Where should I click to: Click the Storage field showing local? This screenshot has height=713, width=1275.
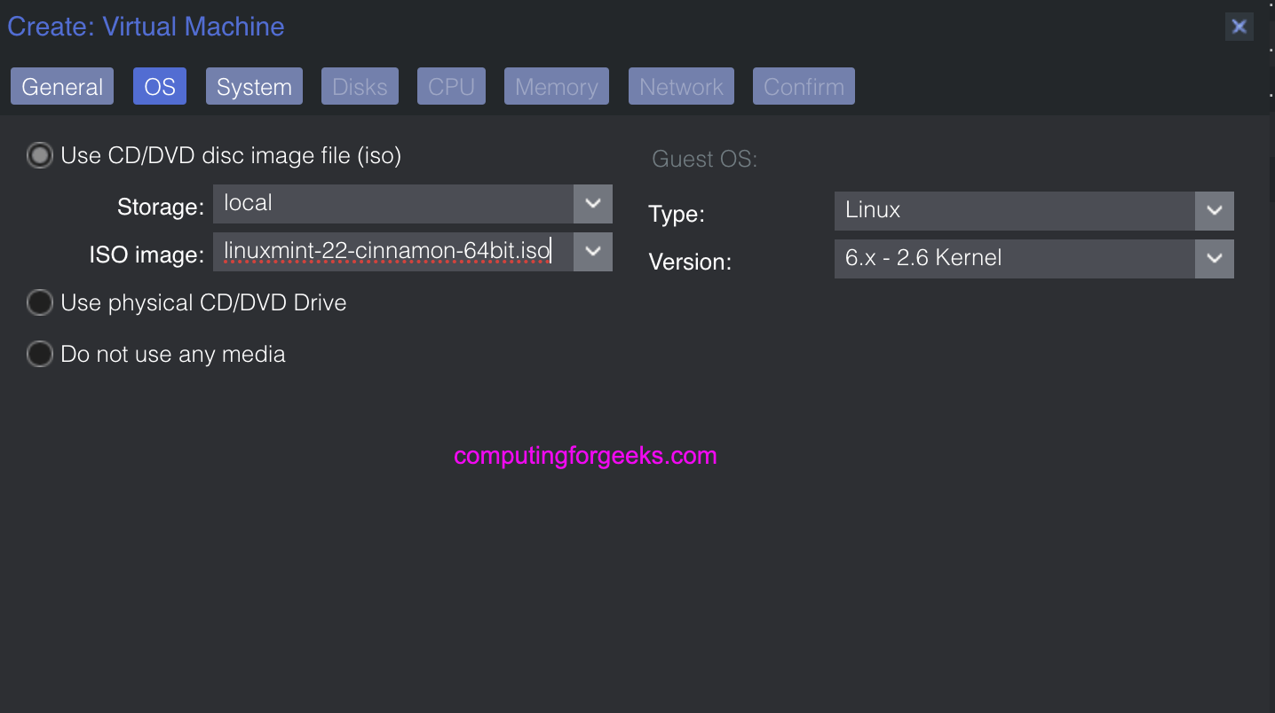[391, 204]
